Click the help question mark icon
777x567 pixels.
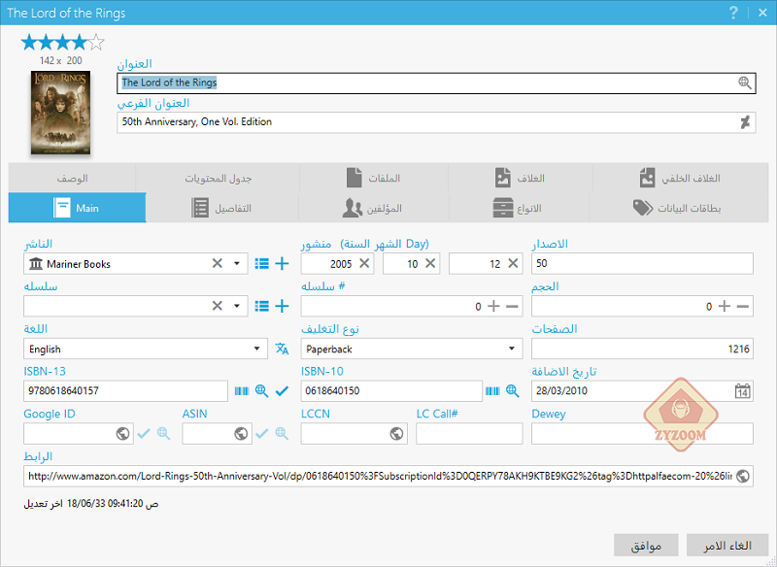click(733, 13)
